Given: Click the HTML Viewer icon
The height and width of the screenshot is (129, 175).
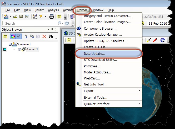Looking at the screenshot, I should tap(52, 17).
